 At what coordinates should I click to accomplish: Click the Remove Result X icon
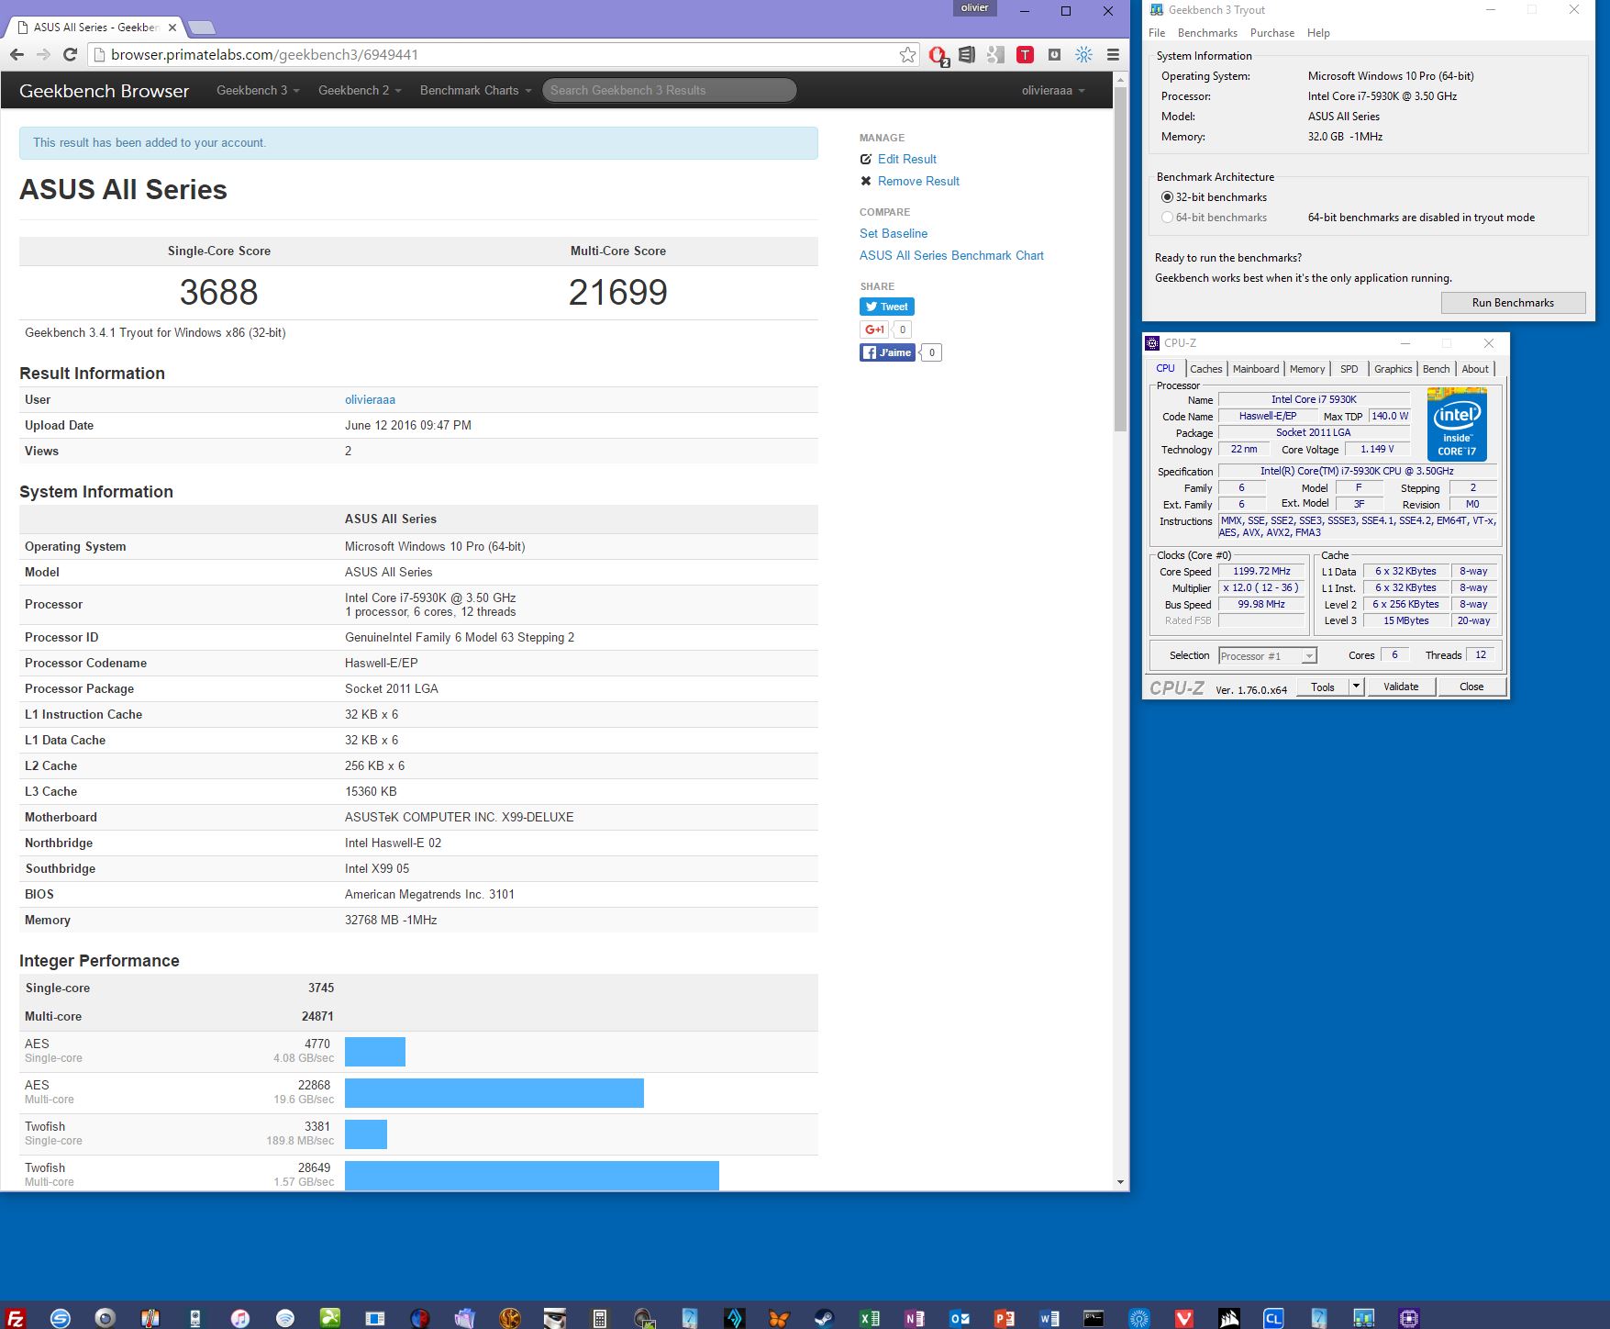(865, 181)
